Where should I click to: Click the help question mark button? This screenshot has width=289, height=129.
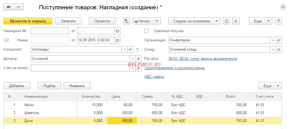click(278, 21)
